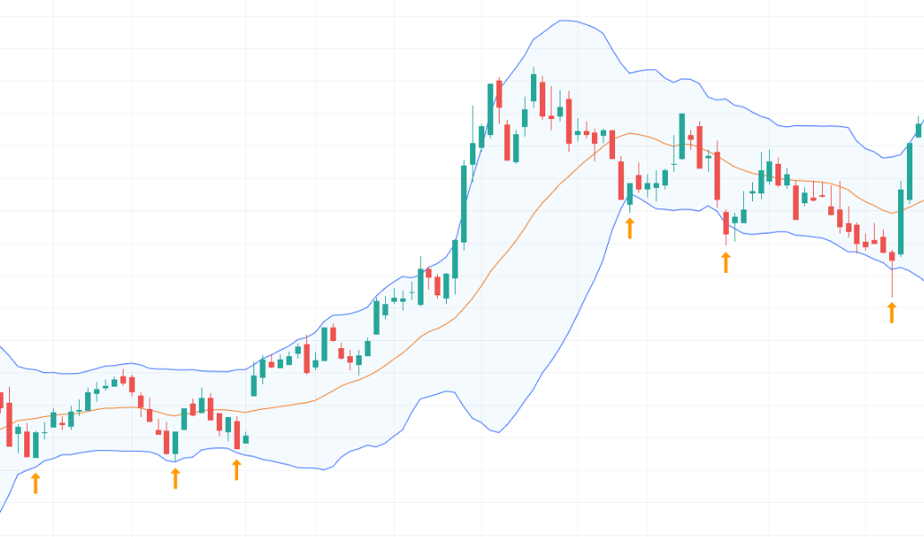Select the red candle above the third arrow
Image resolution: width=924 pixels, height=537 pixels.
click(236, 433)
